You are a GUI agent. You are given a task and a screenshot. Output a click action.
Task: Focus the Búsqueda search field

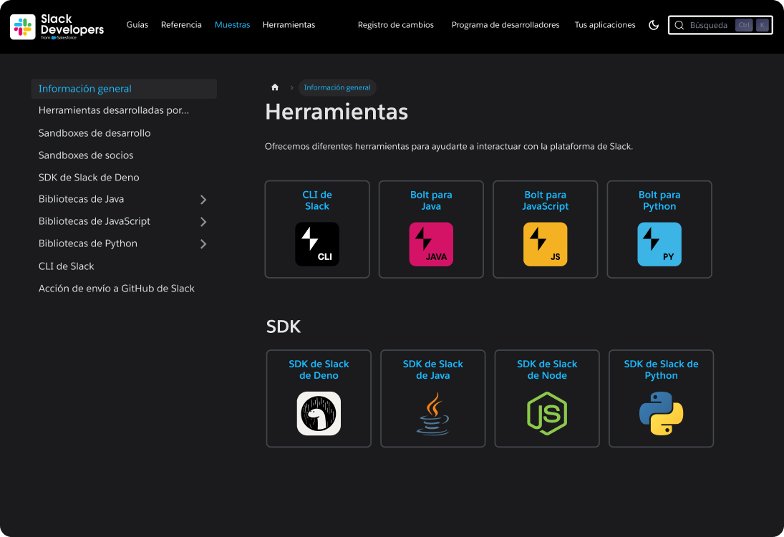(709, 25)
